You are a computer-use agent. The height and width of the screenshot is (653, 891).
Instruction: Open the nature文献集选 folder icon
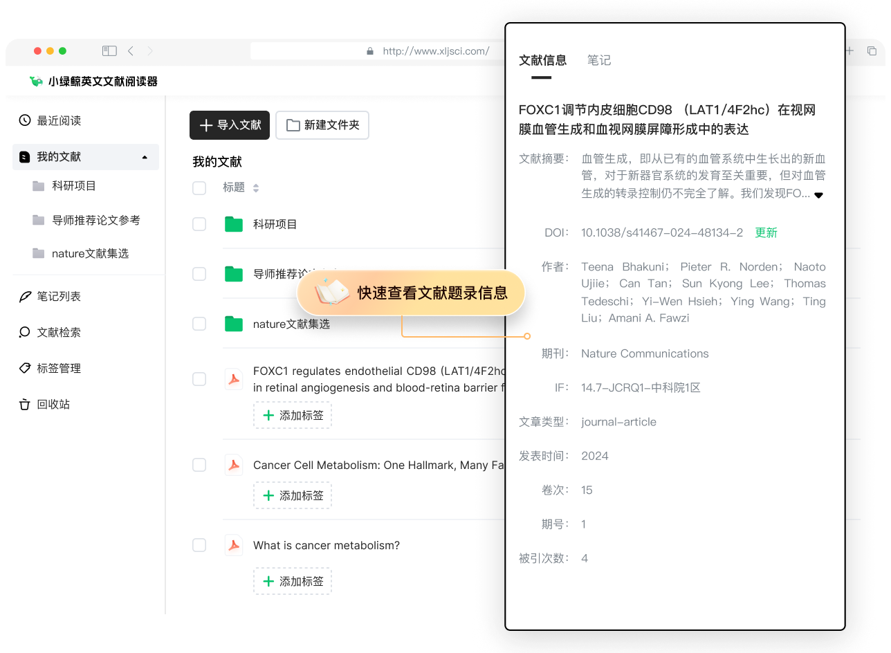[x=234, y=323]
